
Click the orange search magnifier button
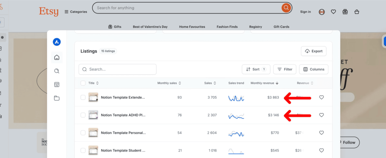click(x=286, y=8)
